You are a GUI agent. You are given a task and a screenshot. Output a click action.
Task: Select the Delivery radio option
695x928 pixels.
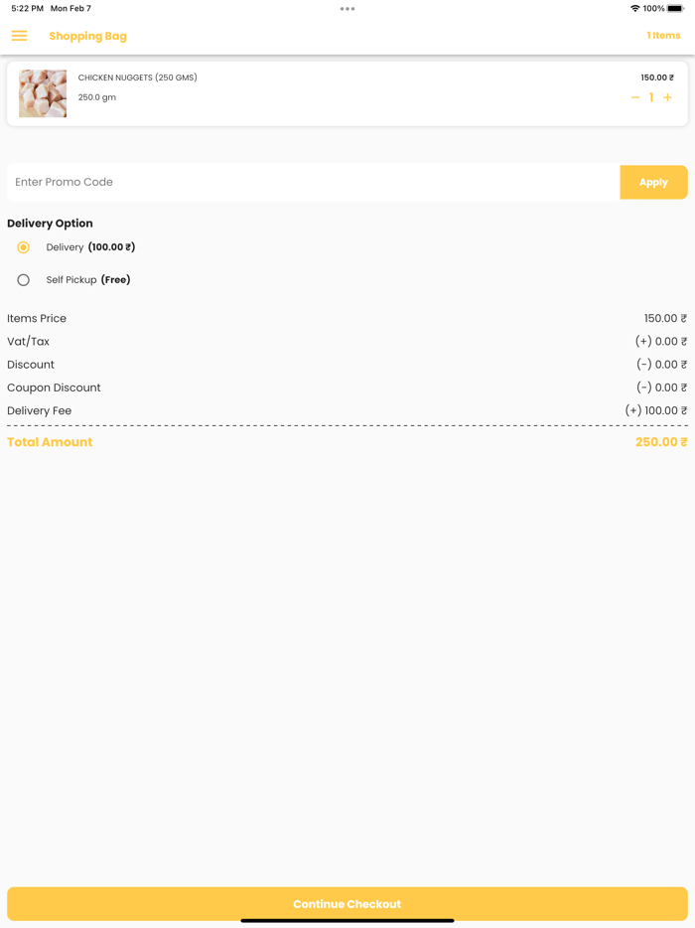tap(24, 247)
